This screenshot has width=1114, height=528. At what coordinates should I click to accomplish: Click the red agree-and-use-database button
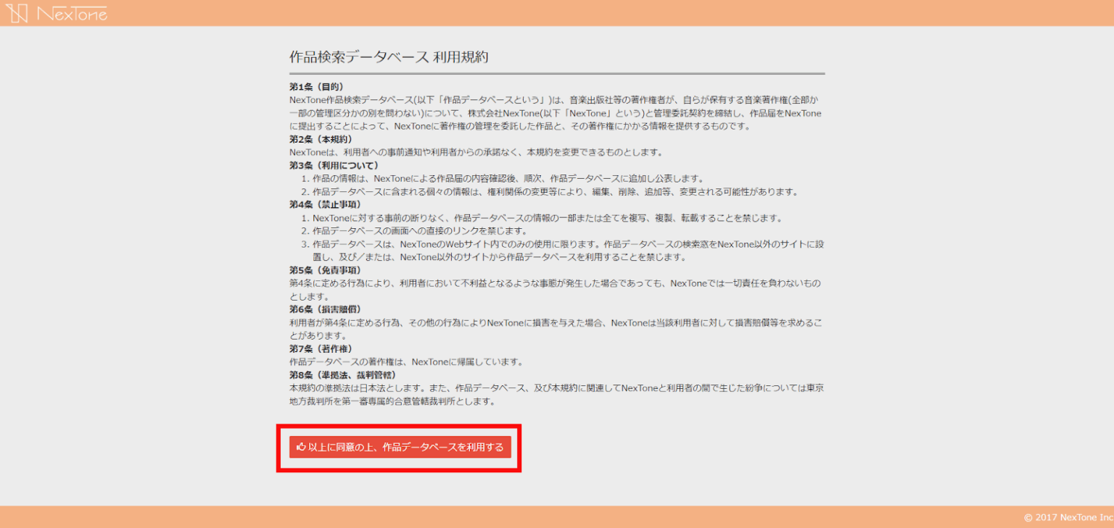pyautogui.click(x=399, y=447)
